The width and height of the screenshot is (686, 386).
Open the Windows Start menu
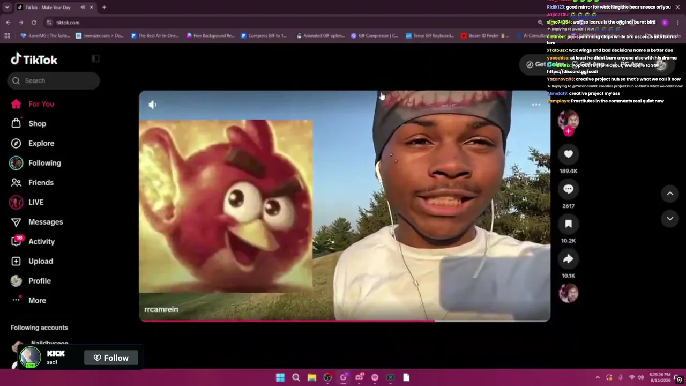(x=280, y=377)
